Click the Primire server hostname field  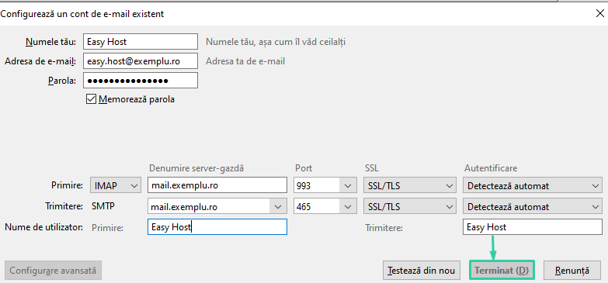pyautogui.click(x=217, y=186)
